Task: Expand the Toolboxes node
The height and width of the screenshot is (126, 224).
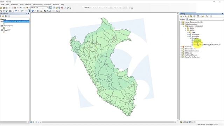Action: click(181, 47)
